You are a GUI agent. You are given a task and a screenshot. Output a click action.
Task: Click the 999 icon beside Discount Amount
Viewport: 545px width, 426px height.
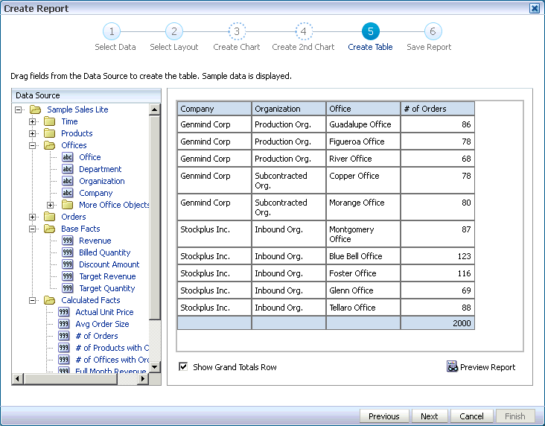click(68, 264)
